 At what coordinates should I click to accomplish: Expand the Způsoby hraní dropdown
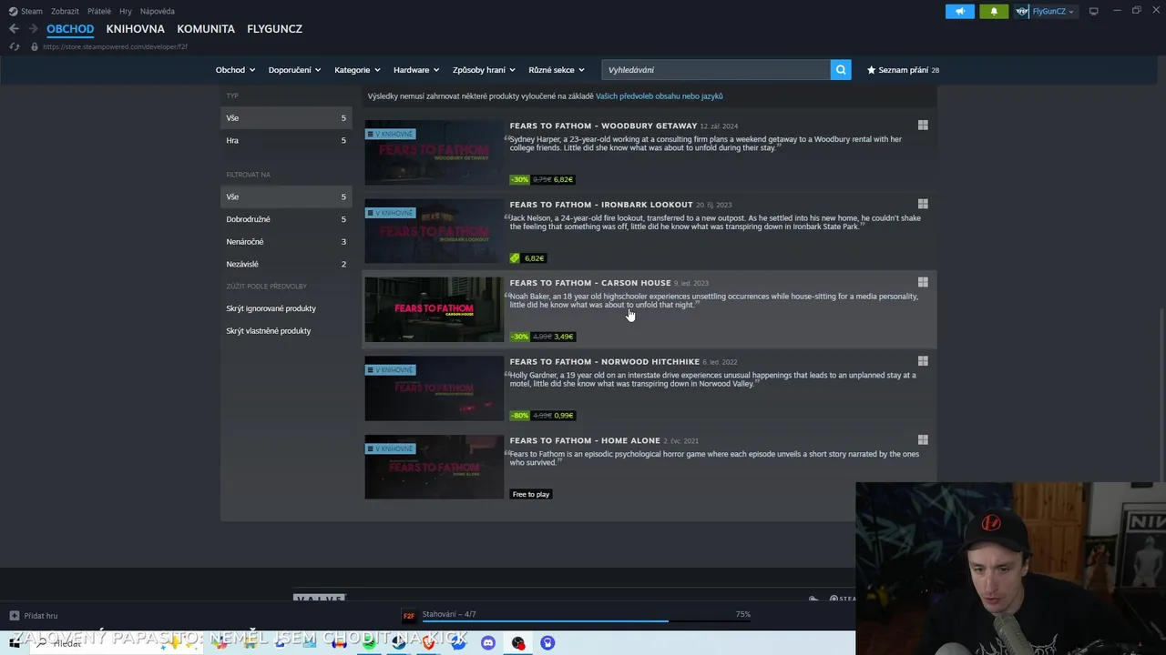pyautogui.click(x=484, y=70)
